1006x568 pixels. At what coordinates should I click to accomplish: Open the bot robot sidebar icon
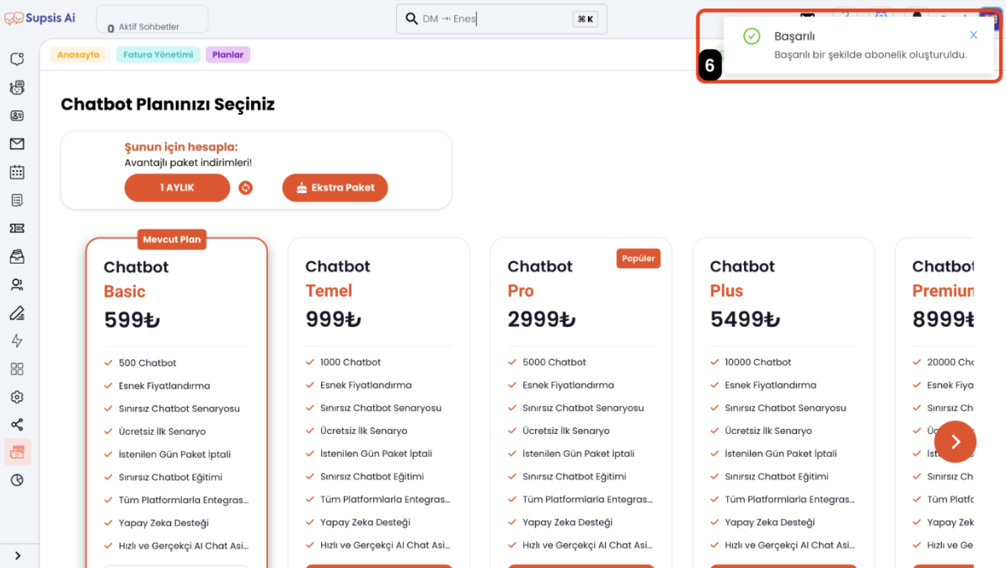18,88
